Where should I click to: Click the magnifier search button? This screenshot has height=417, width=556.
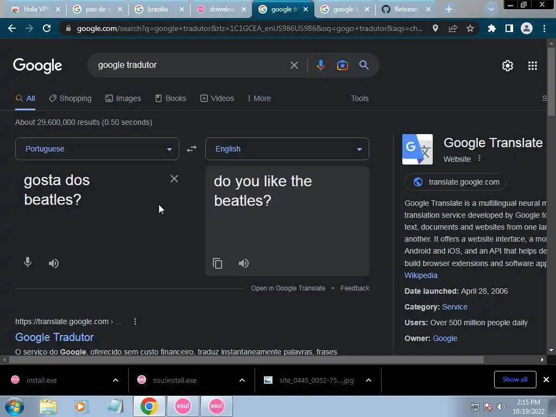364,65
